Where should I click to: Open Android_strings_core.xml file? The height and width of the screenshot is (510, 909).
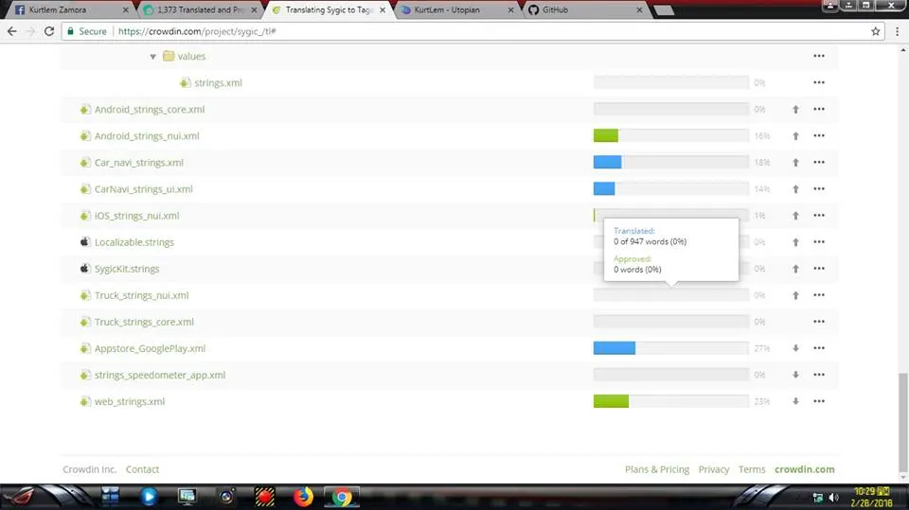pyautogui.click(x=150, y=110)
